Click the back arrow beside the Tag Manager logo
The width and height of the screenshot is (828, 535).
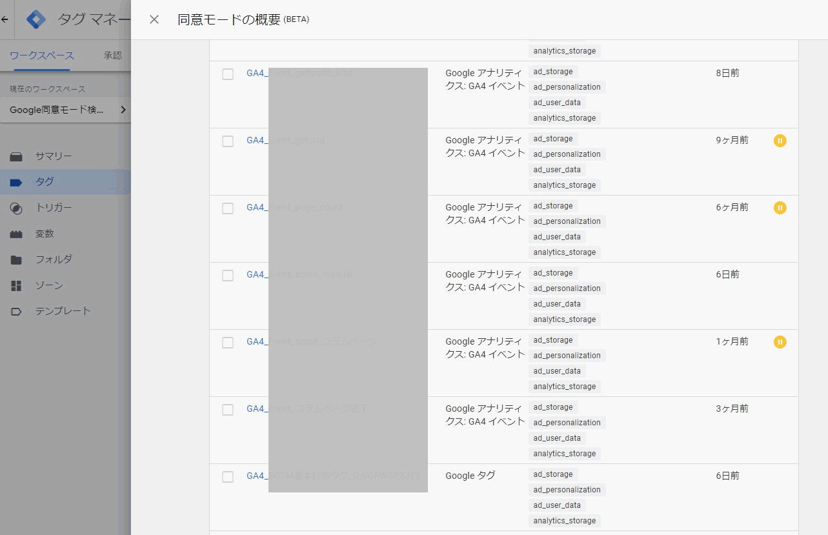tap(5, 19)
